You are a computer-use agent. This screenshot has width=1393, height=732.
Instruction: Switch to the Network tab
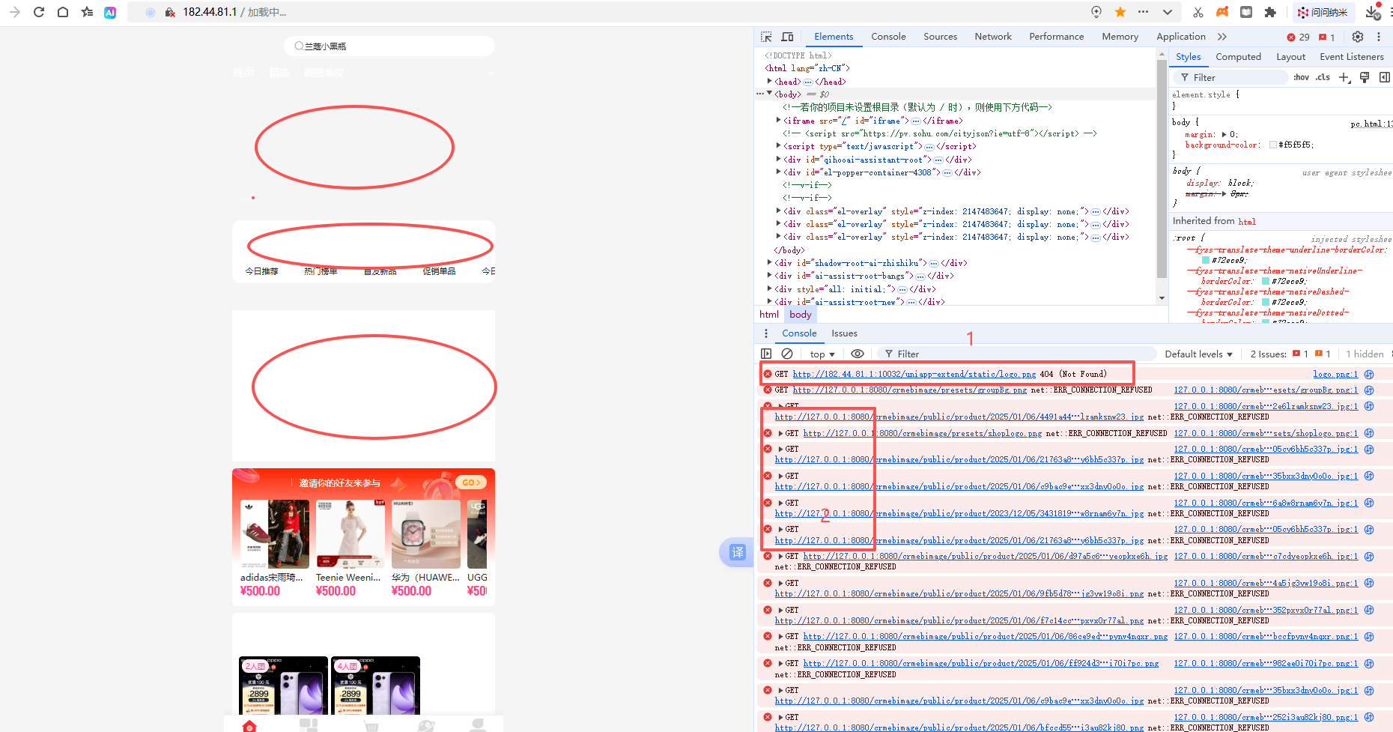992,37
